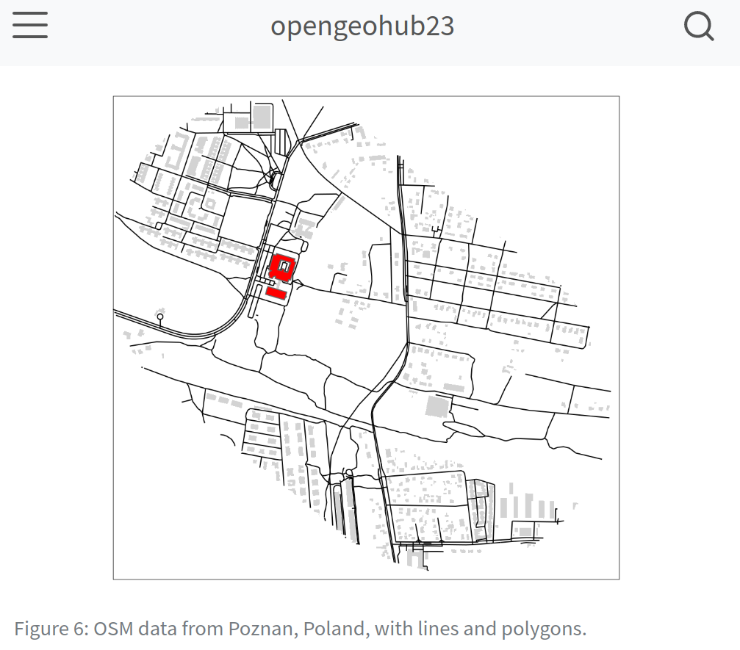This screenshot has height=650, width=740.
Task: Click the Figure 6 caption text
Action: (x=300, y=629)
